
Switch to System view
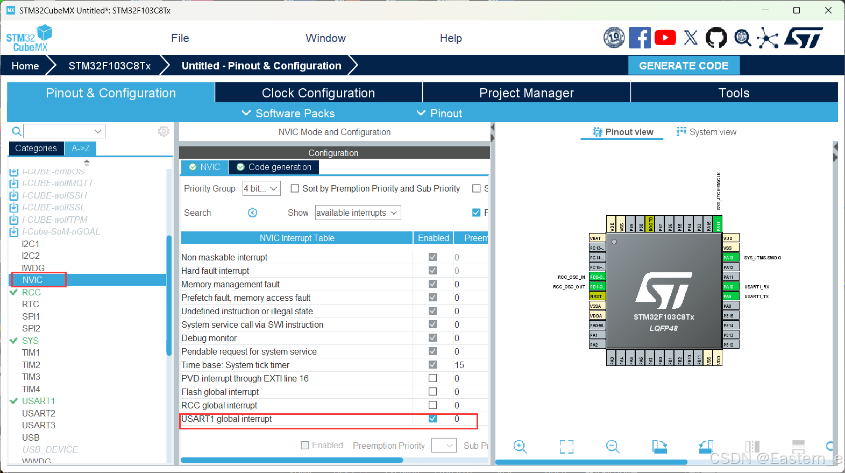(x=706, y=132)
